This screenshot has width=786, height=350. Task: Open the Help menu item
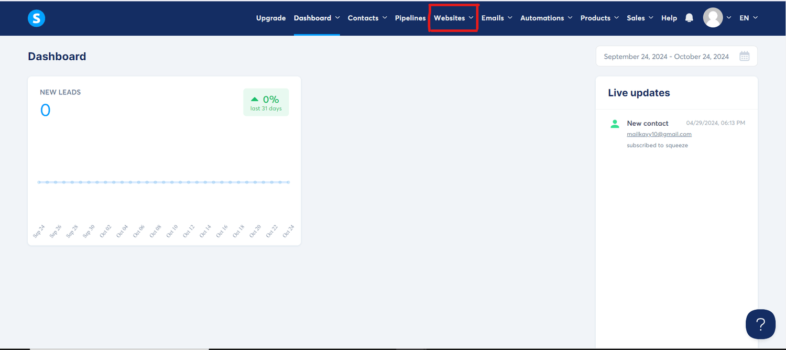(x=669, y=18)
